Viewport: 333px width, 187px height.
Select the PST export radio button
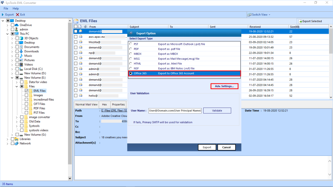(x=131, y=44)
